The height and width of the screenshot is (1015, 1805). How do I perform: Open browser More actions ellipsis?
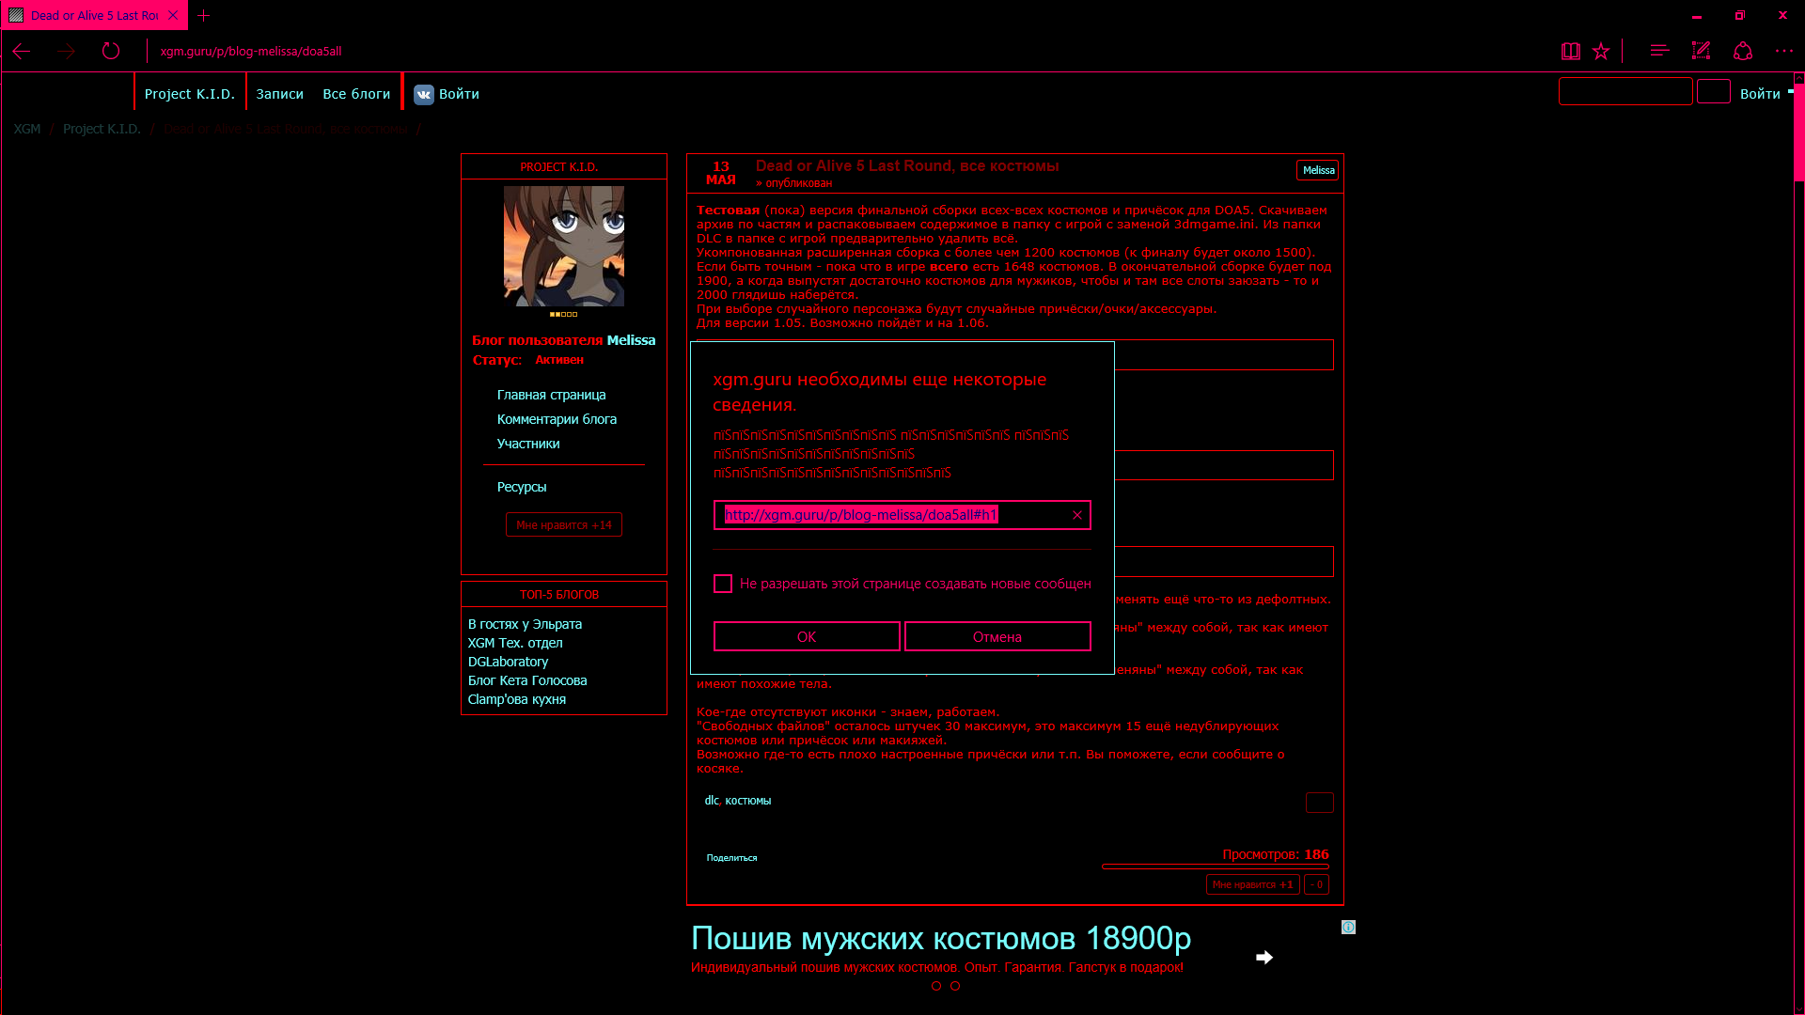1784,52
